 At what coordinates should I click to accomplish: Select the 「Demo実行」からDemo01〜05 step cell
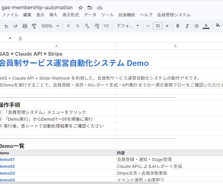[58, 119]
